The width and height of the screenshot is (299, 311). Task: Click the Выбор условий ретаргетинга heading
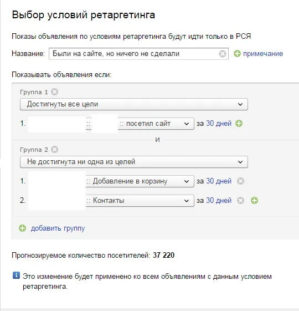(x=84, y=15)
